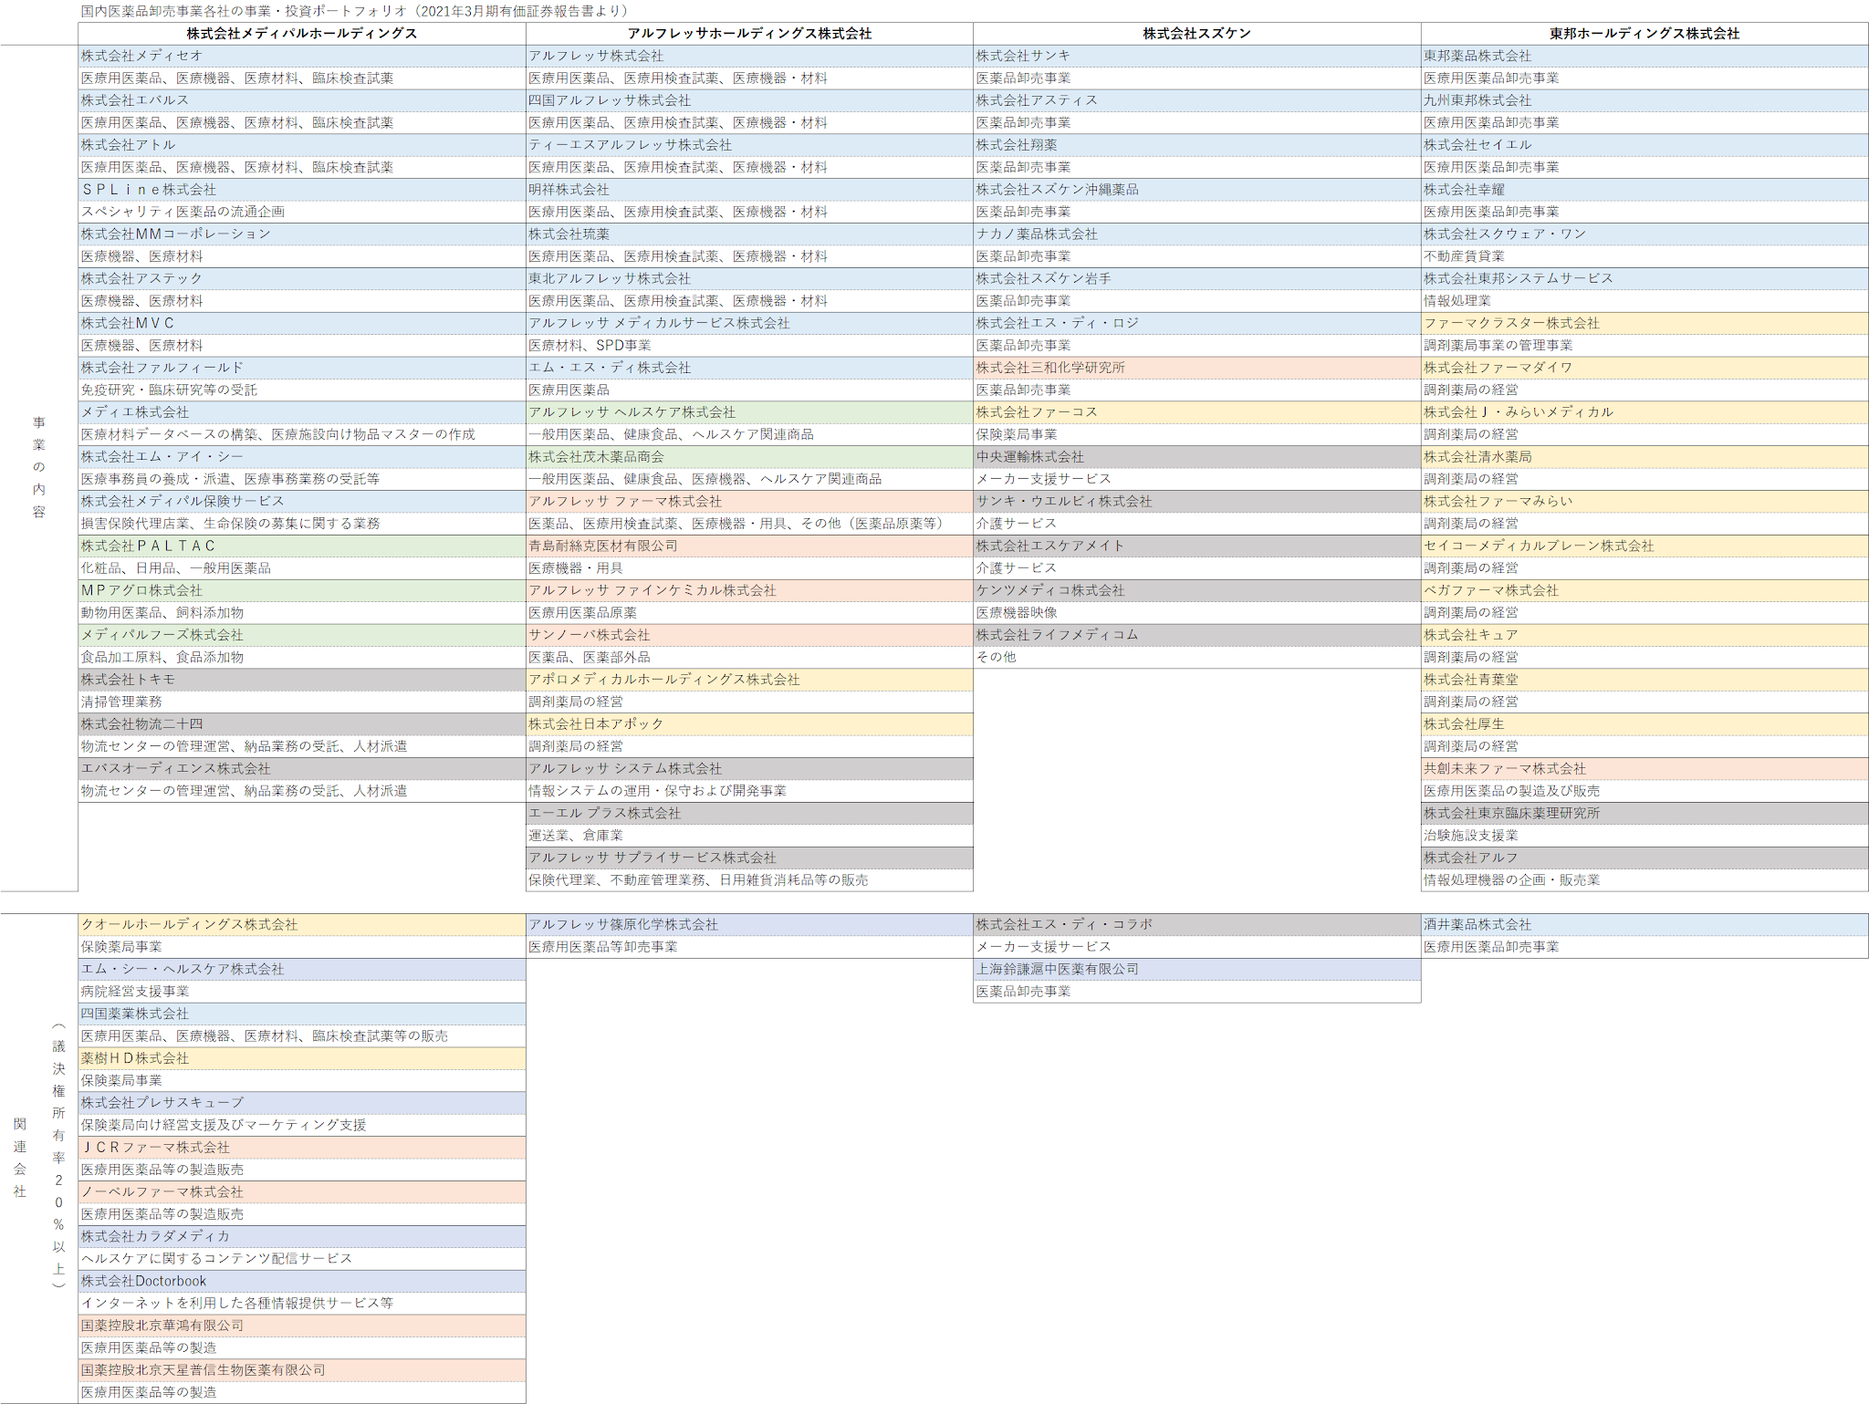Click column header 株式会社スズケン
The height and width of the screenshot is (1404, 1869).
point(1197,34)
